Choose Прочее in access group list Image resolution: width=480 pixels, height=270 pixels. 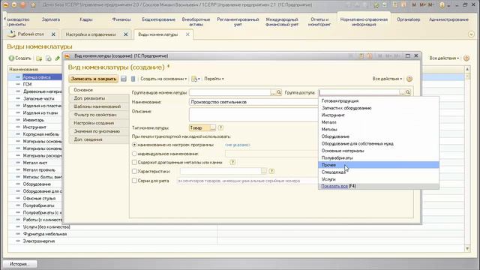(x=379, y=165)
